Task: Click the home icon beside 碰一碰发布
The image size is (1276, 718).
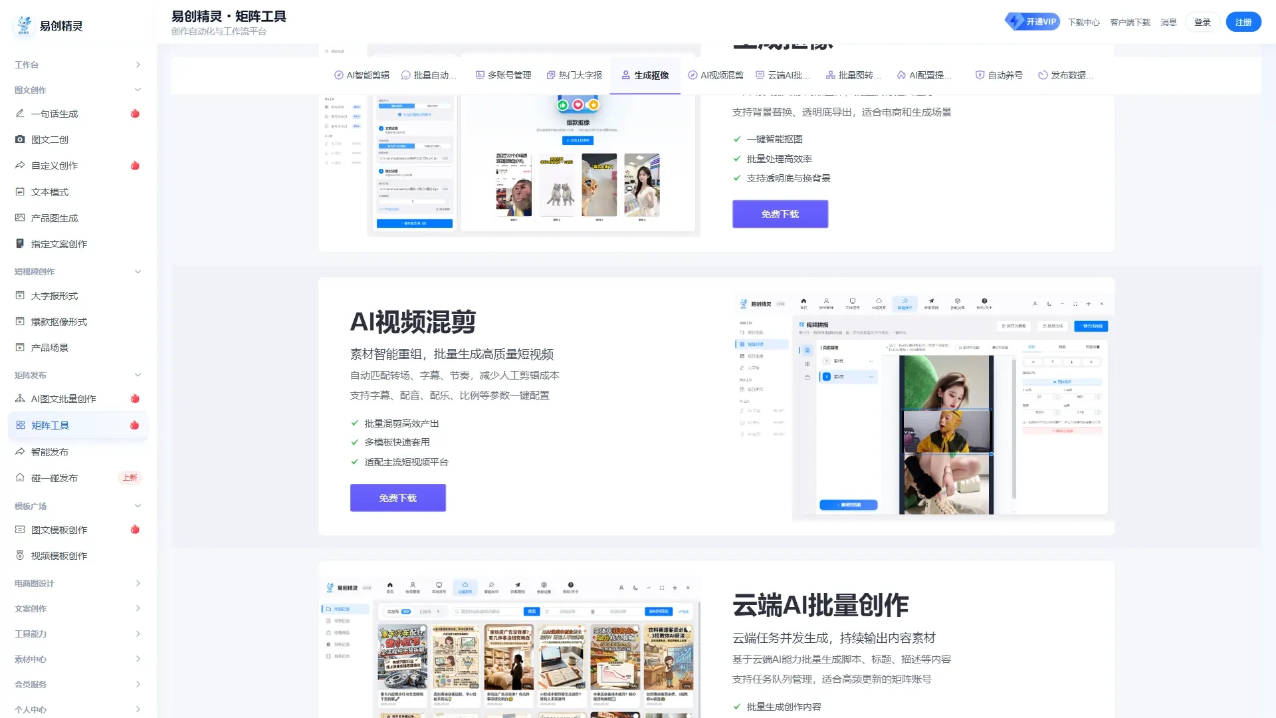Action: (20, 478)
